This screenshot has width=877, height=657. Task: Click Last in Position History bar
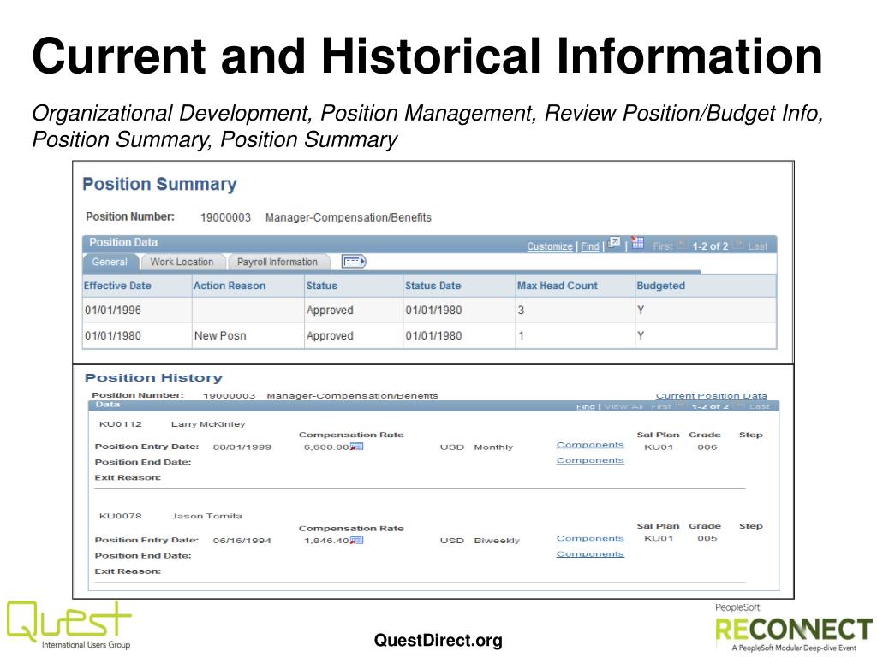point(760,406)
